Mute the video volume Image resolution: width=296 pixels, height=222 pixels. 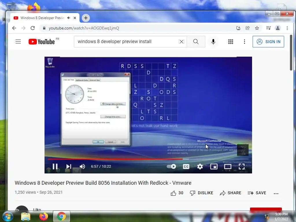82,166
